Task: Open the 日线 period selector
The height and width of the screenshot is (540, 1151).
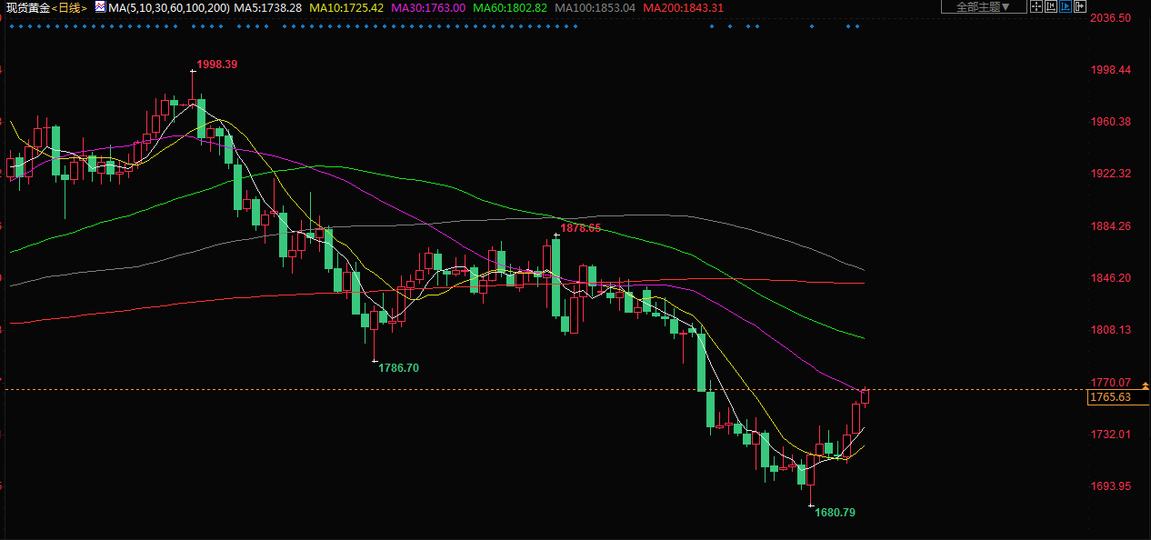Action: (69, 7)
